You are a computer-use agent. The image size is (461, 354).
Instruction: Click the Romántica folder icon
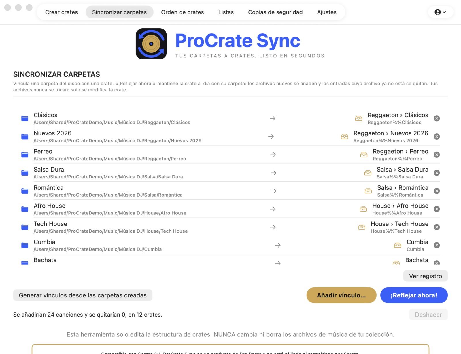tap(25, 191)
